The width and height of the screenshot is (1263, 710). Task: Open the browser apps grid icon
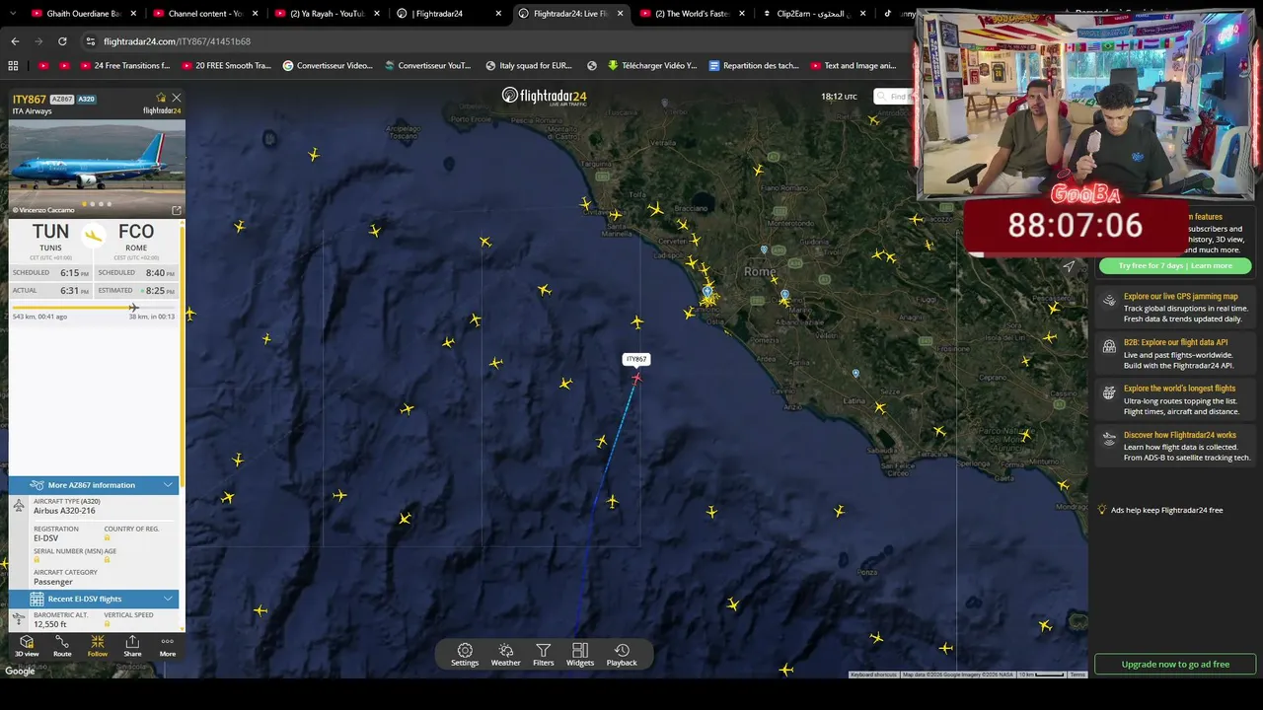13,66
